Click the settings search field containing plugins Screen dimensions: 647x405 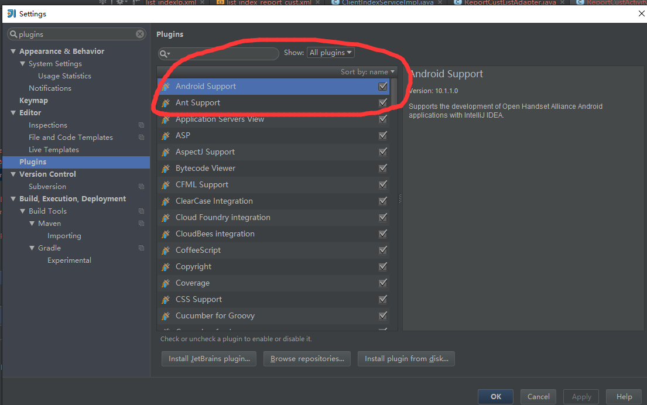click(76, 34)
